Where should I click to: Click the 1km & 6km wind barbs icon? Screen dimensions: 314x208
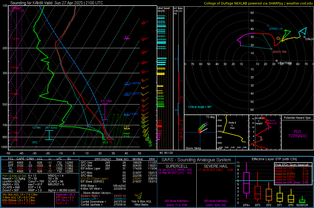click(x=139, y=196)
